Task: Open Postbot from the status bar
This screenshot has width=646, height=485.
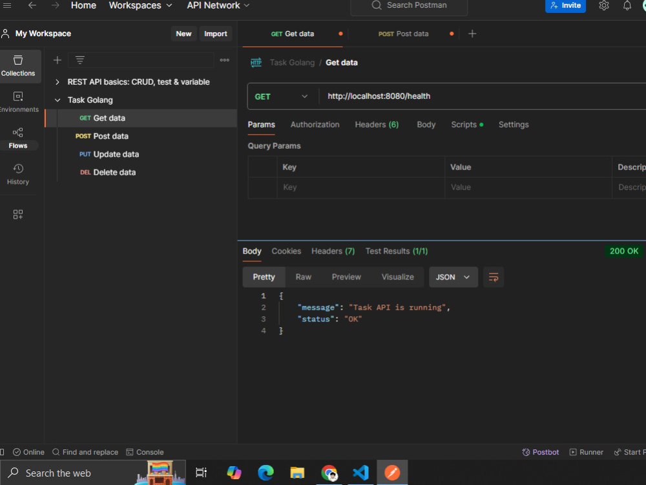Action: [x=540, y=452]
